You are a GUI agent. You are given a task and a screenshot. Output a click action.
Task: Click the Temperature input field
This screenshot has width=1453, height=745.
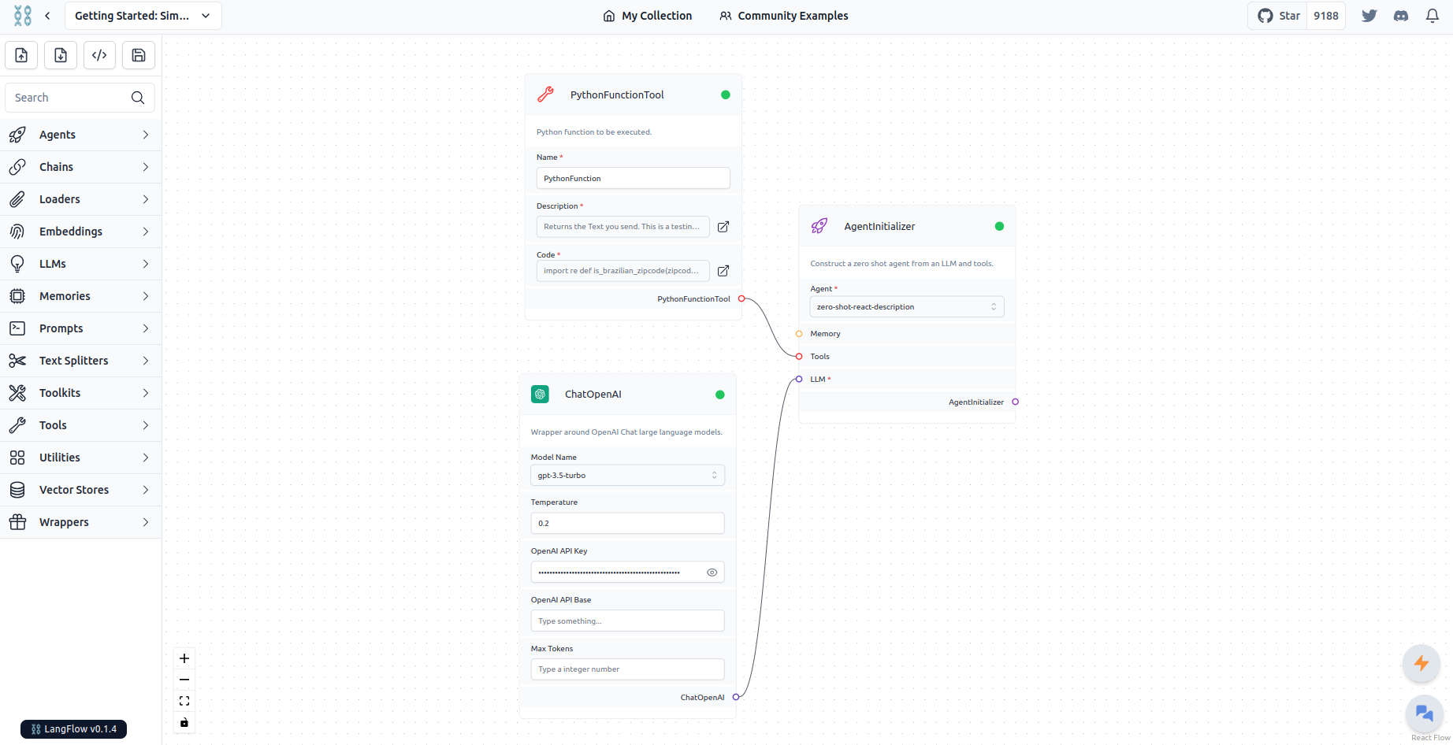tap(627, 524)
